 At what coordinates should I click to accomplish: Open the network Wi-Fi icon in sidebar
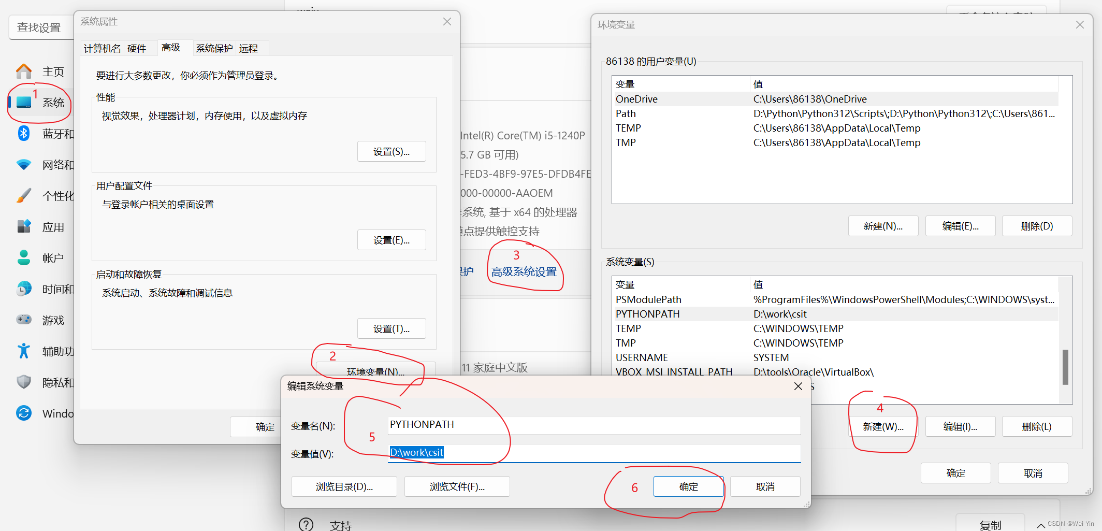(x=24, y=165)
